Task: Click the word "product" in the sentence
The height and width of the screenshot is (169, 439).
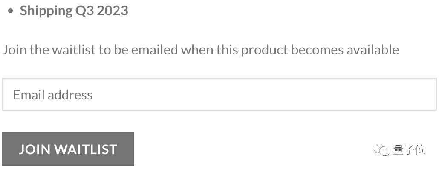Action: tap(265, 50)
